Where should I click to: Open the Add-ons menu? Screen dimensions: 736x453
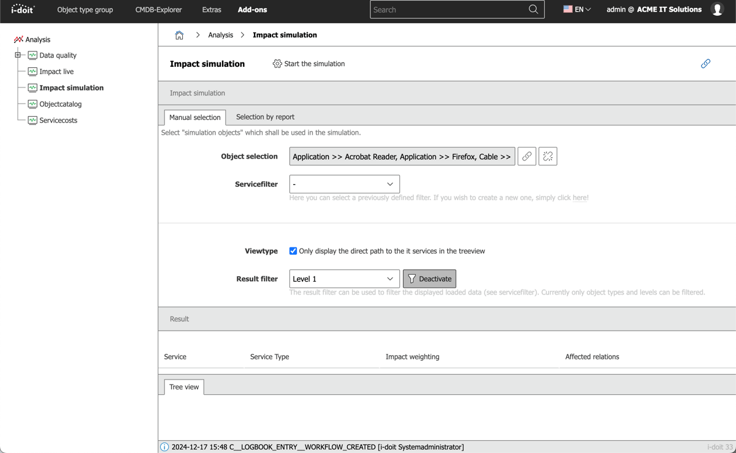click(x=252, y=9)
